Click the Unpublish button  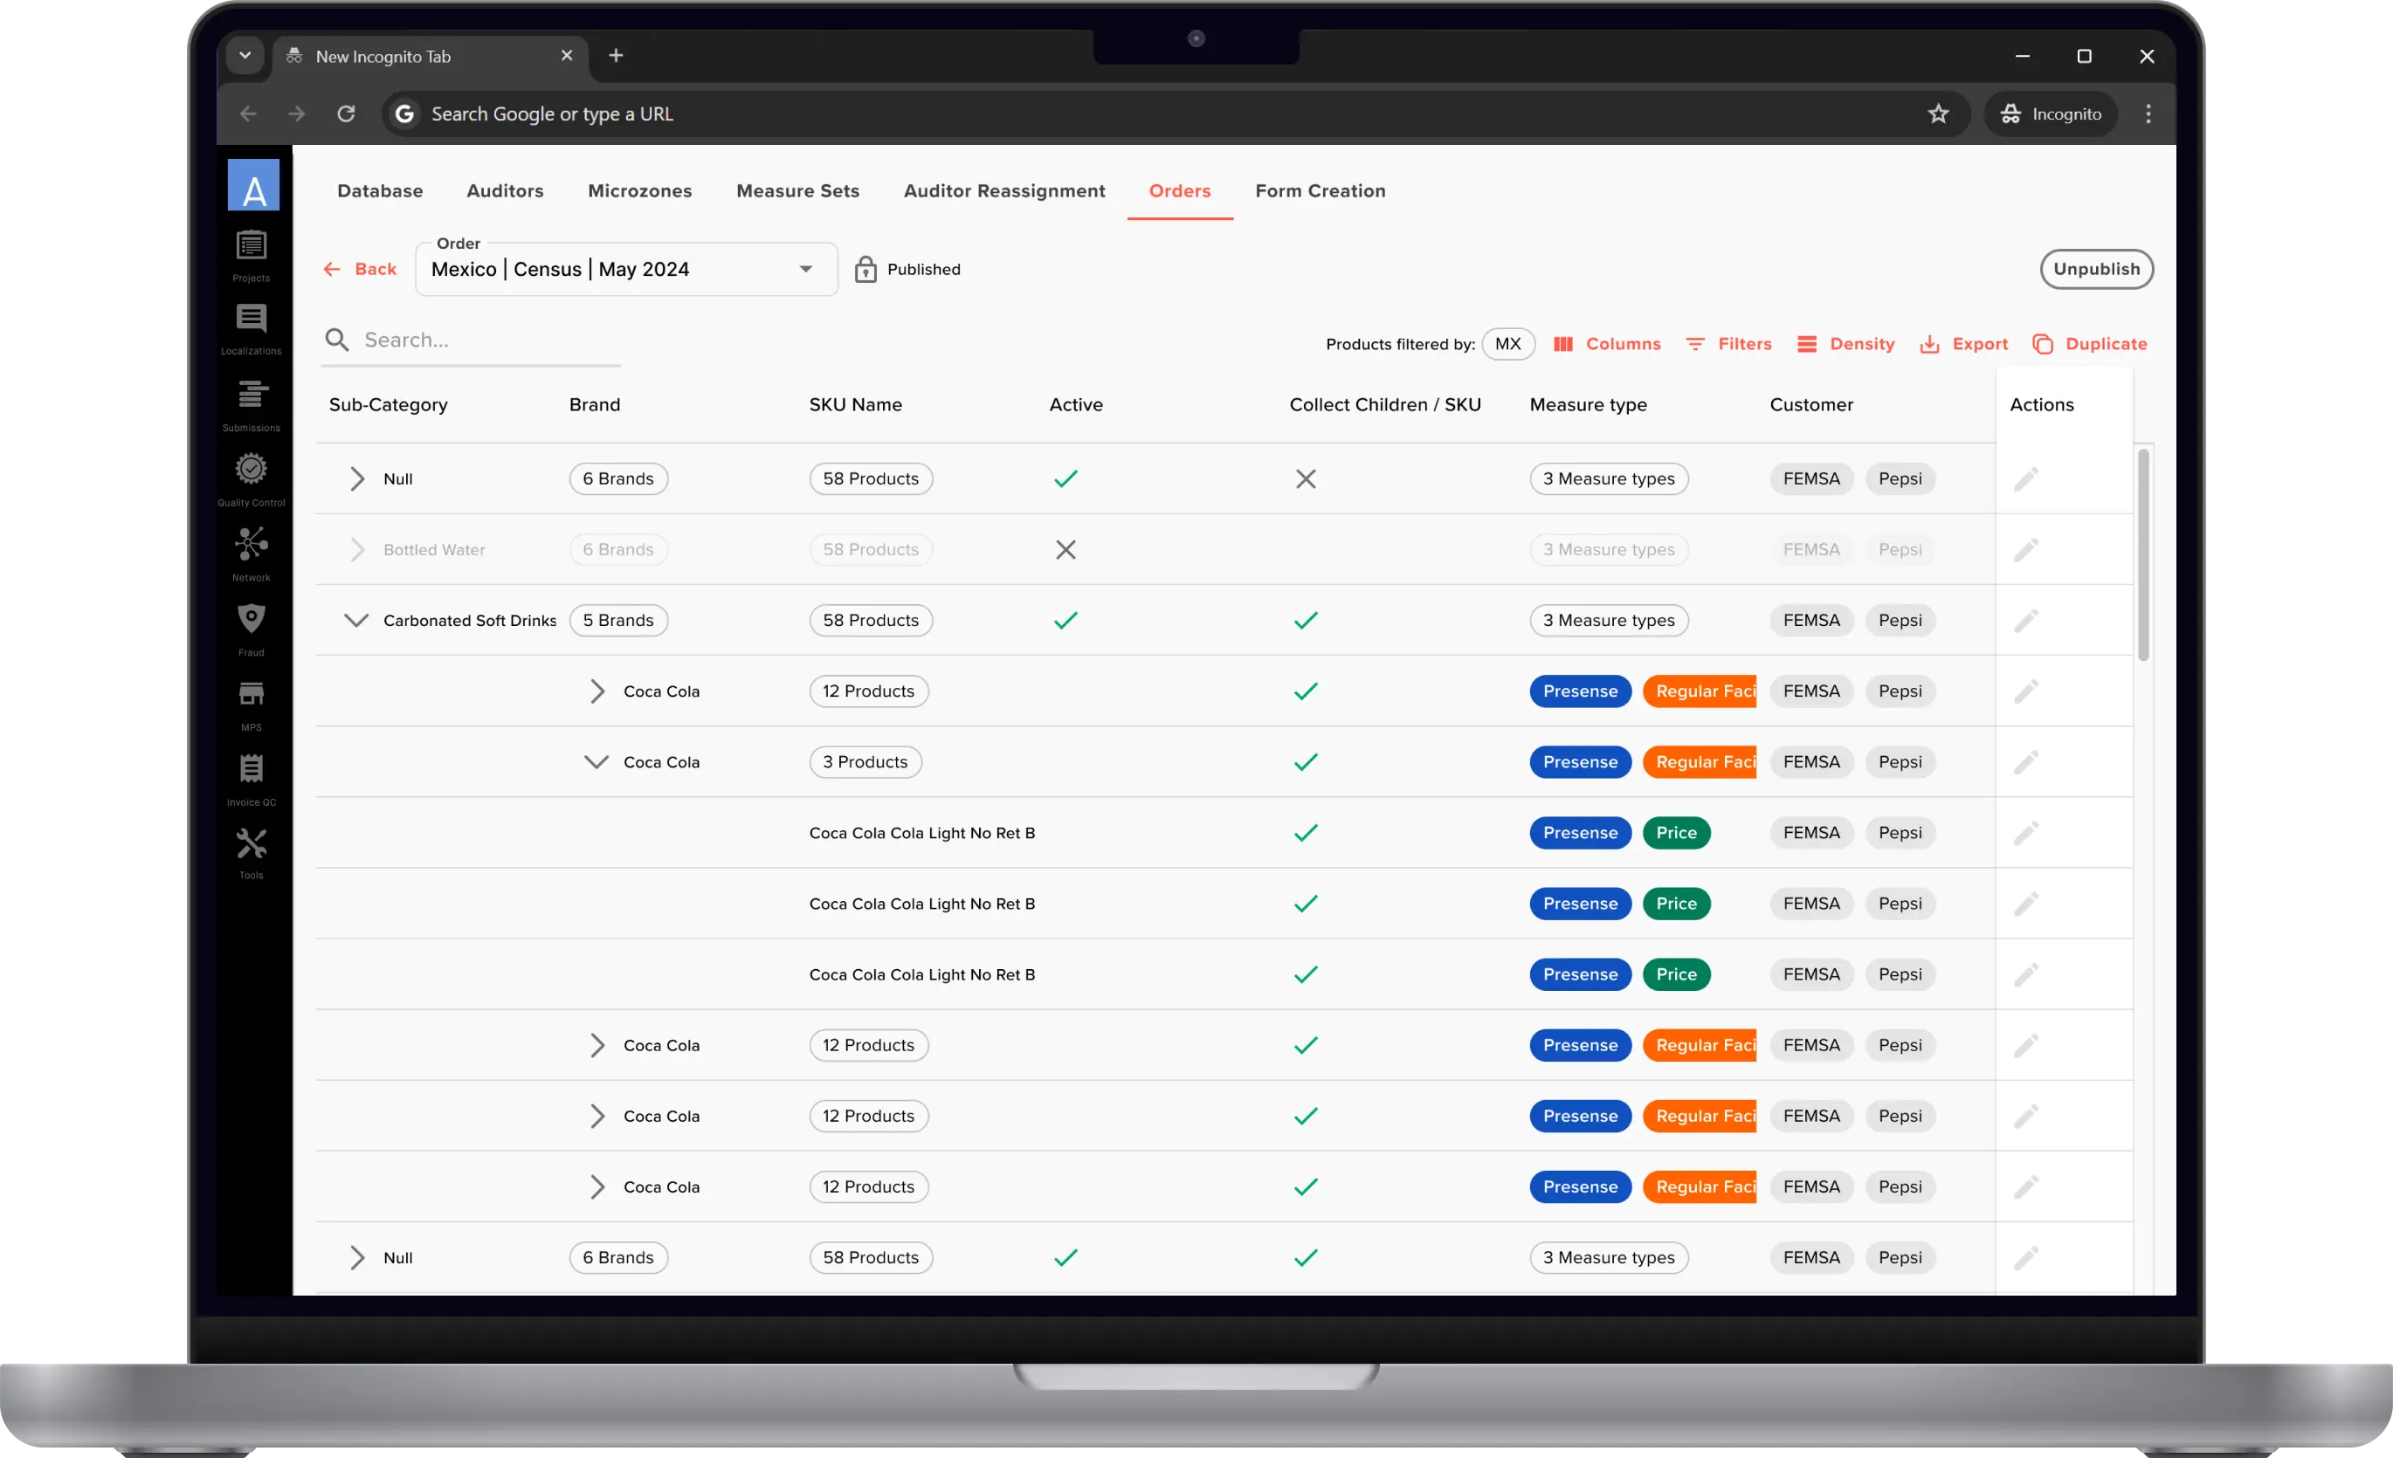2097,269
